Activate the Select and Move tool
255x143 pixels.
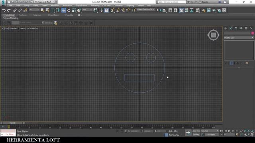point(64,10)
